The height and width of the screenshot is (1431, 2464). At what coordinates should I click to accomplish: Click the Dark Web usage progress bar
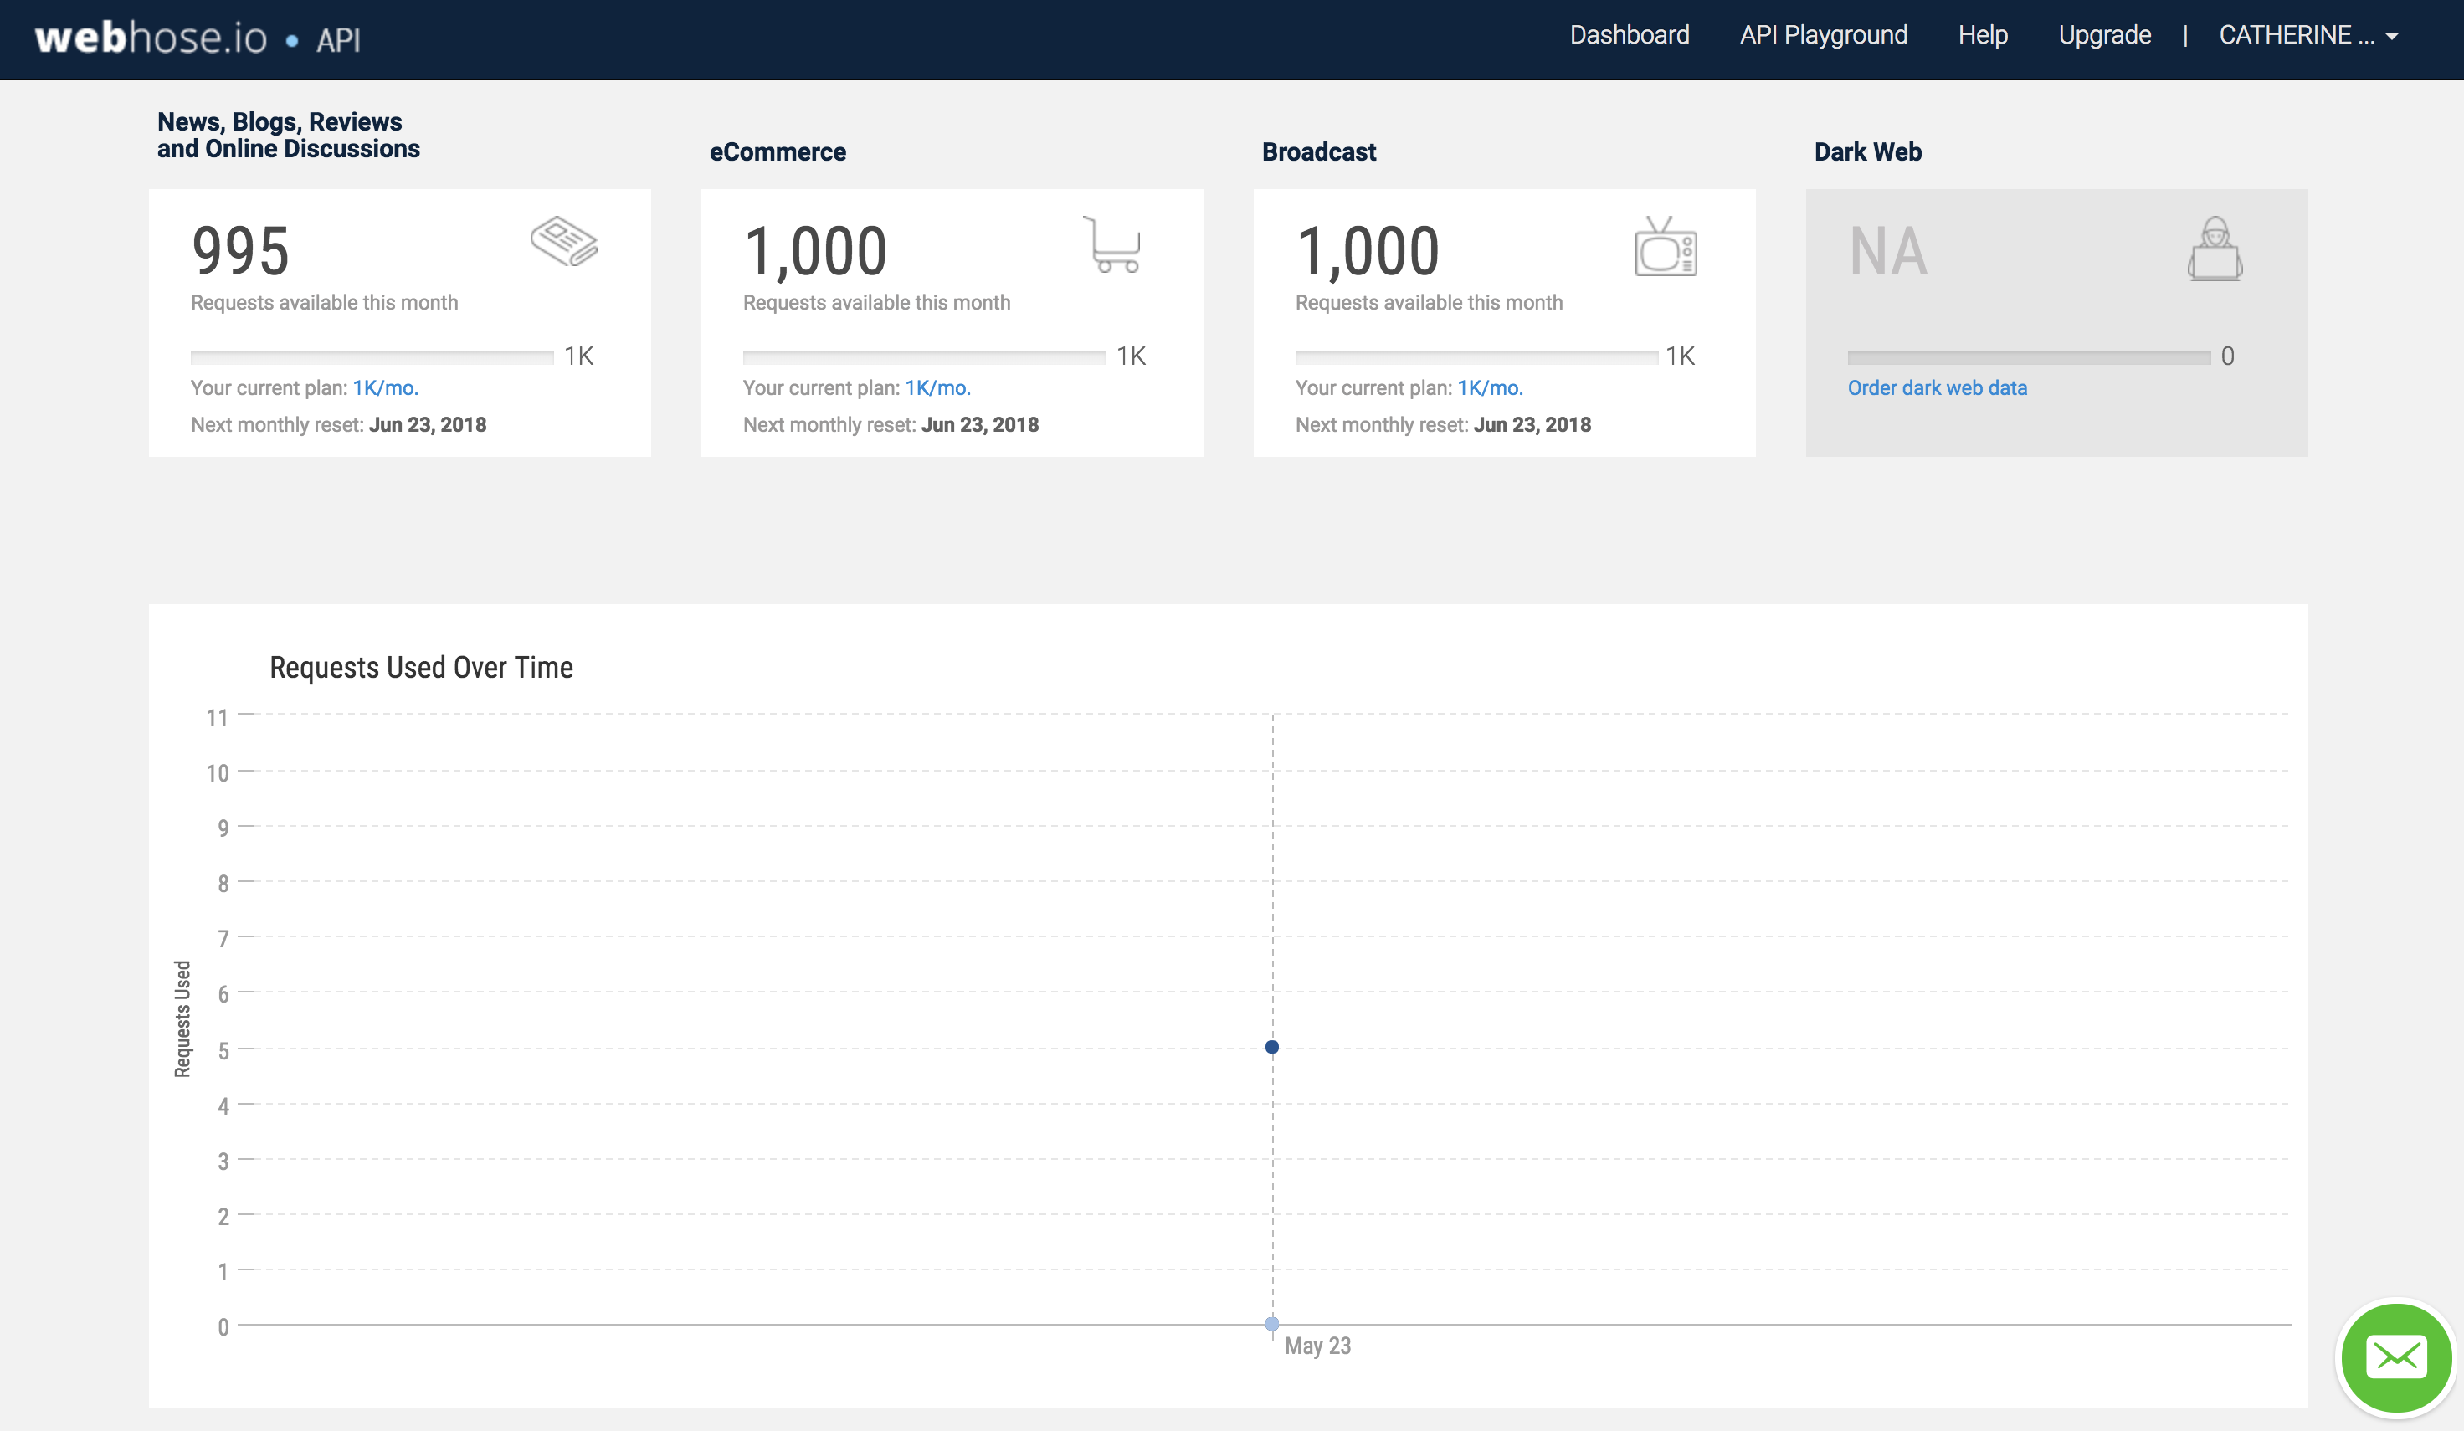2028,356
